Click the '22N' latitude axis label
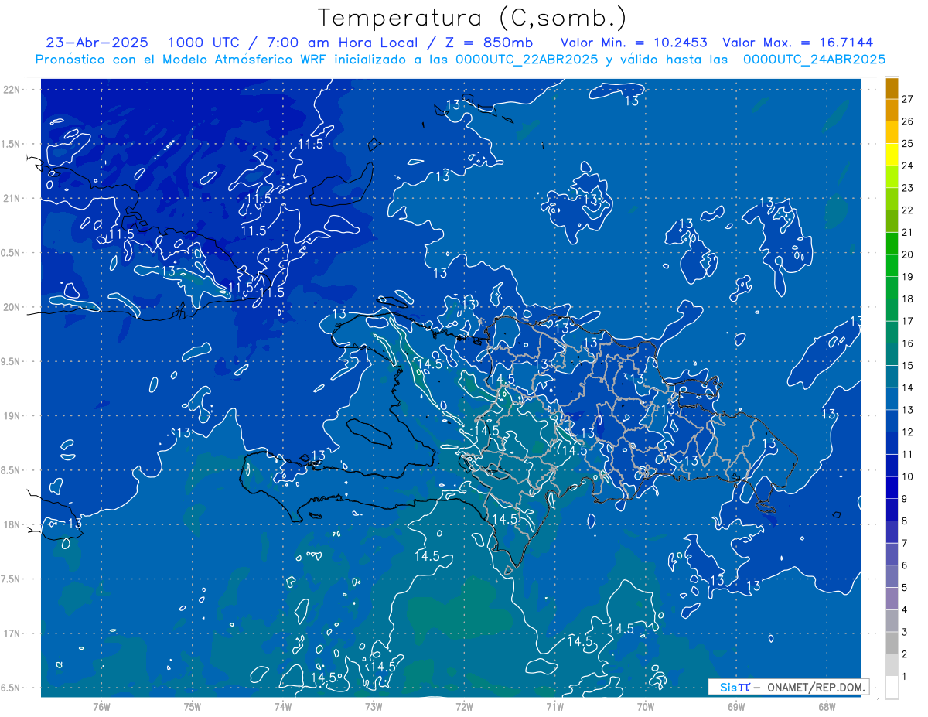 [x=12, y=90]
